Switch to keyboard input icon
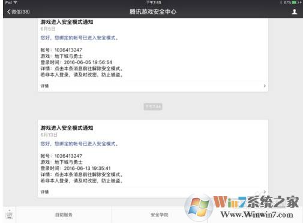 (10, 215)
